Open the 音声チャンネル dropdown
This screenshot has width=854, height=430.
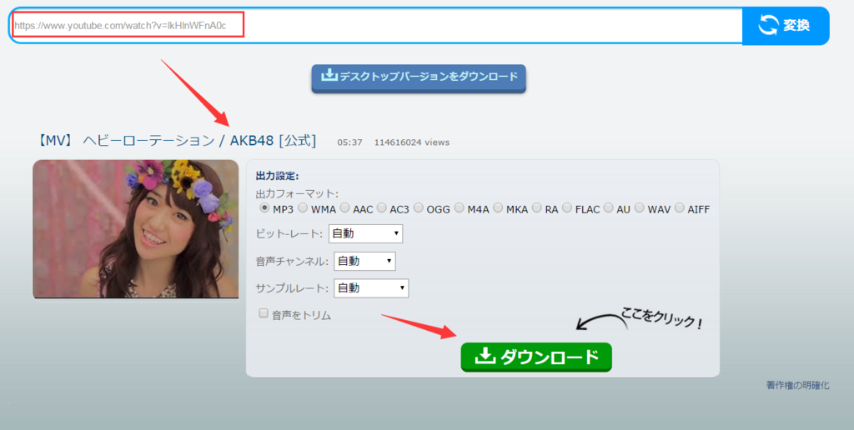pyautogui.click(x=364, y=262)
